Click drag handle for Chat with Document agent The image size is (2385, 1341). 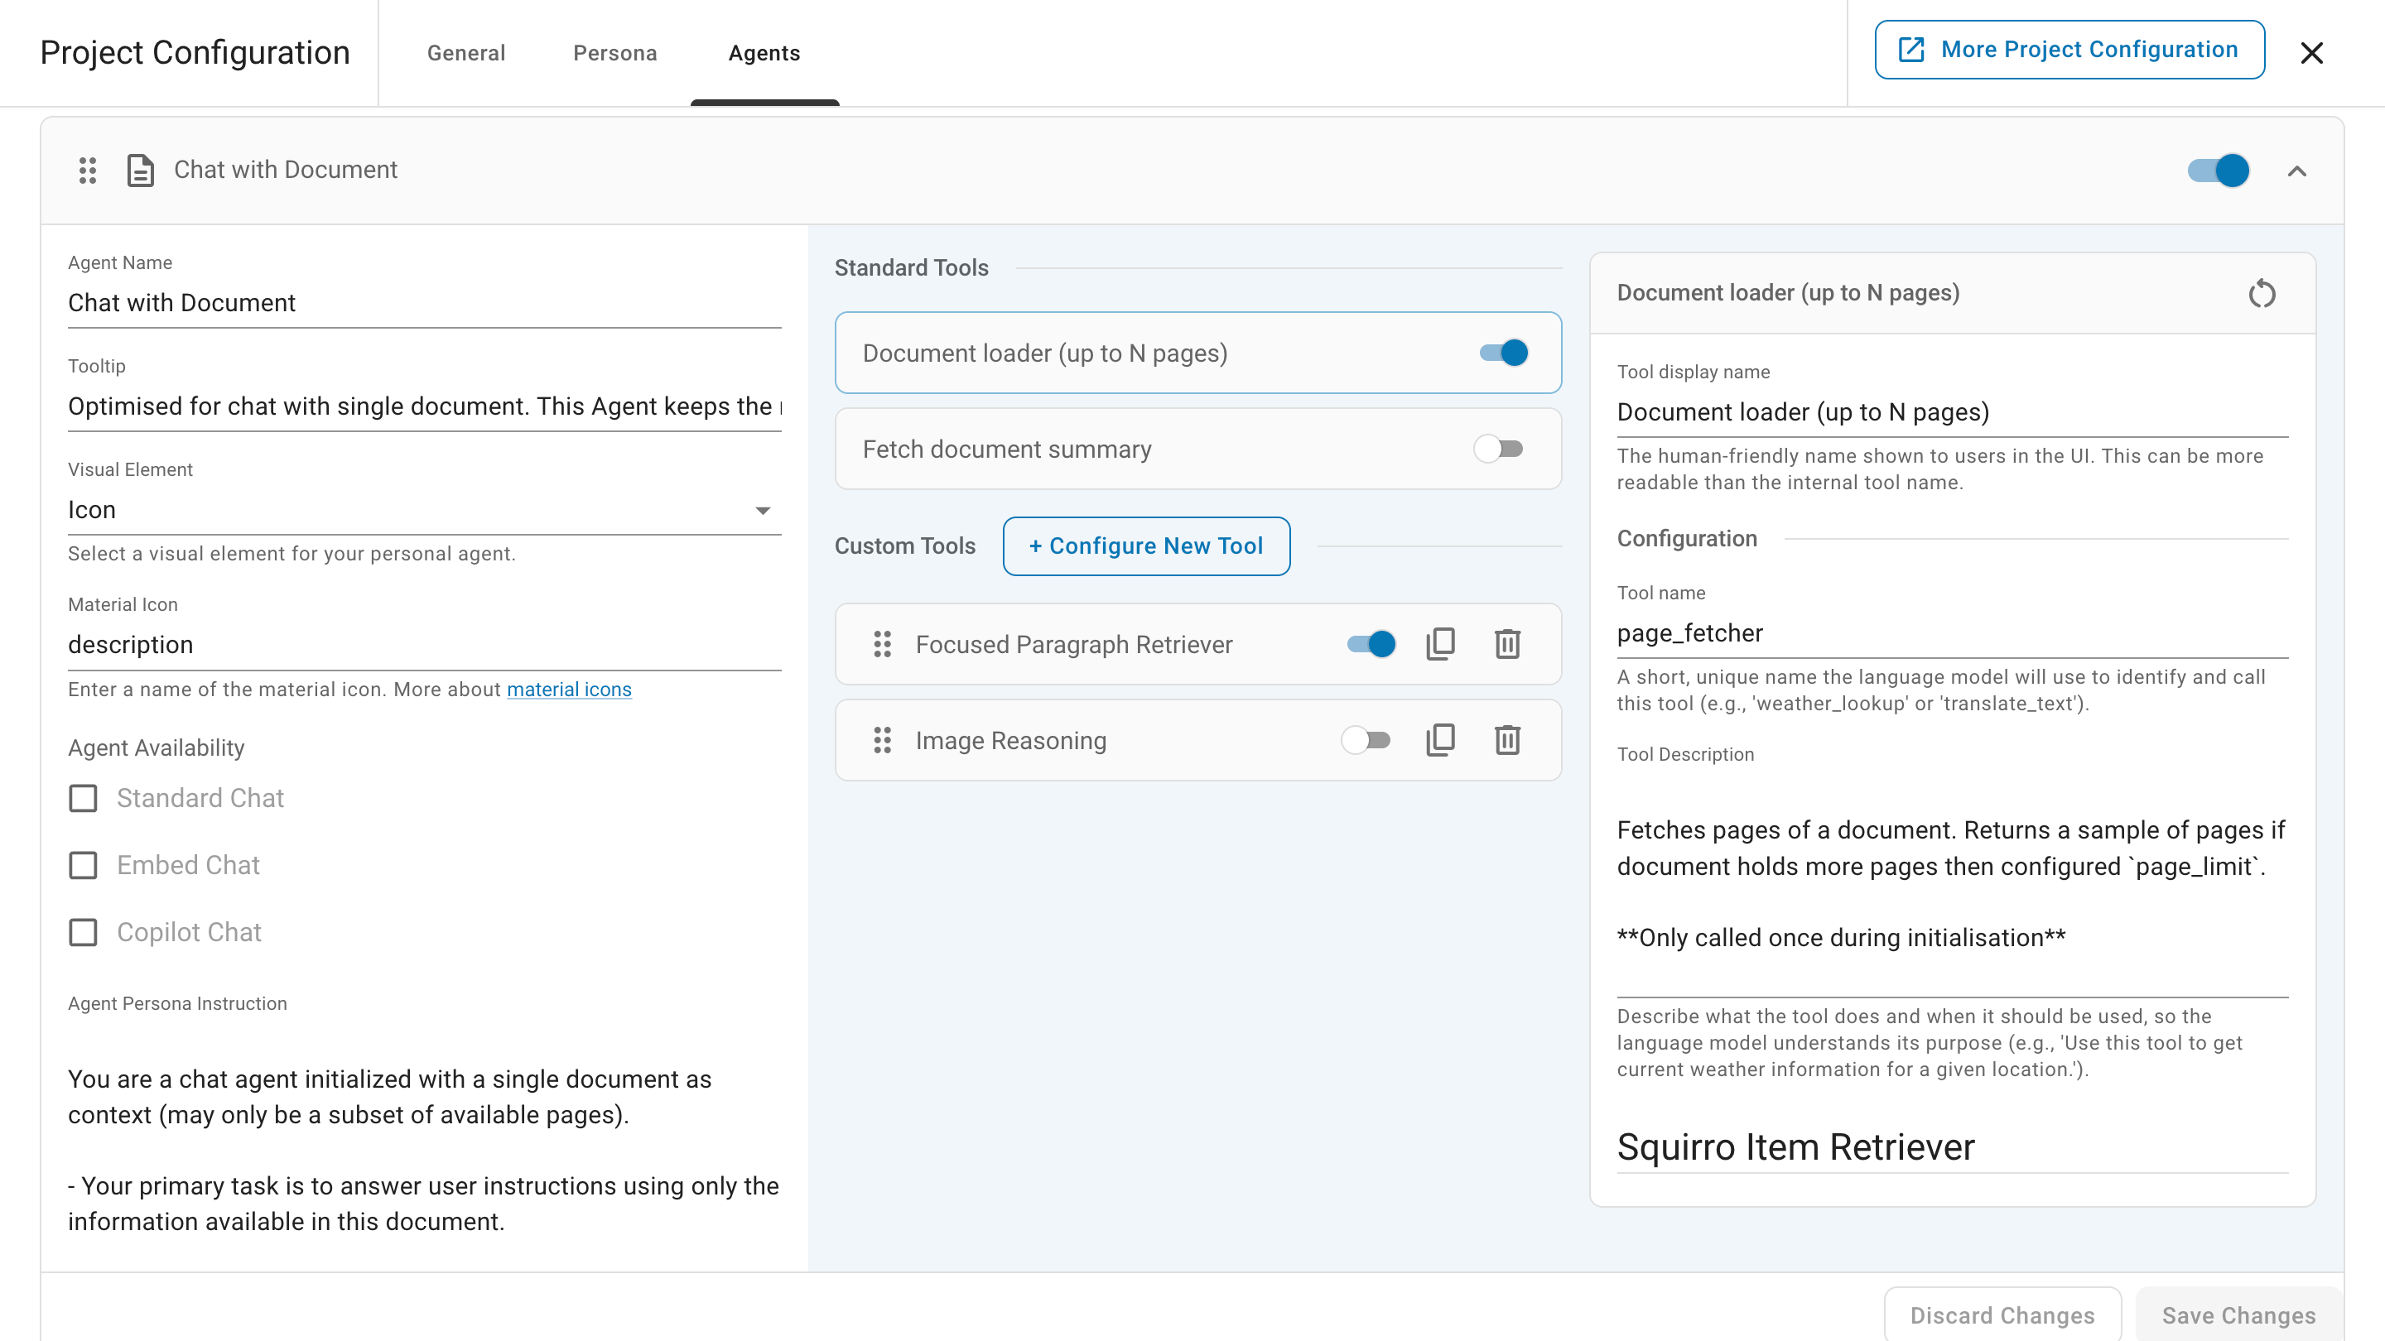point(87,171)
